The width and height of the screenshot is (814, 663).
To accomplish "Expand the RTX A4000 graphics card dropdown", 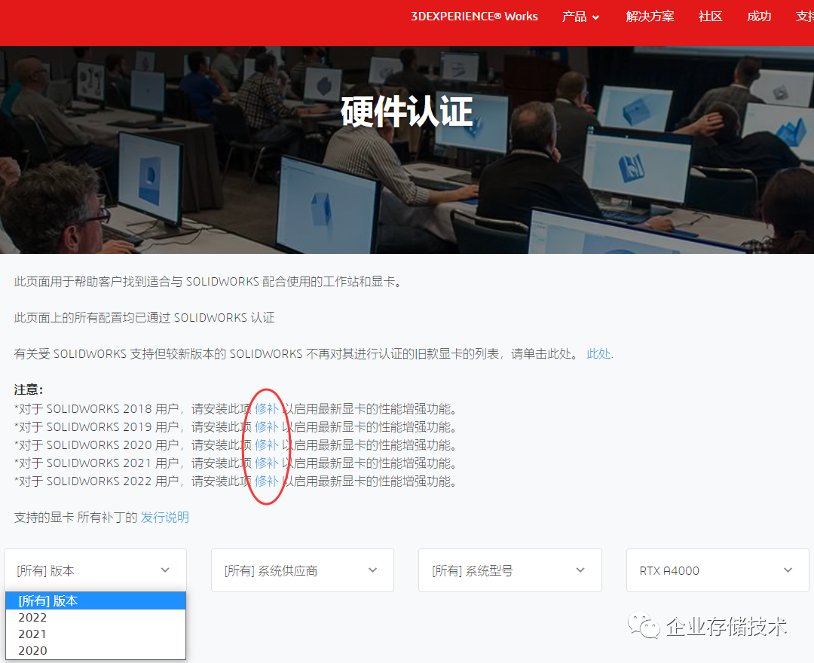I will [717, 570].
